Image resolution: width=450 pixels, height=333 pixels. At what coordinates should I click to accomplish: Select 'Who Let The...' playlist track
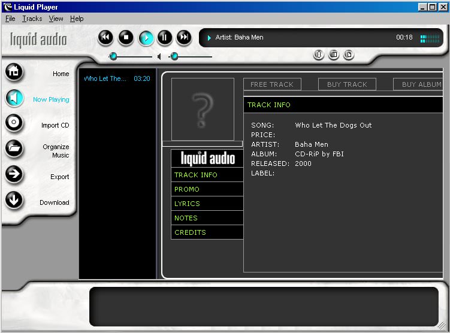pos(117,78)
